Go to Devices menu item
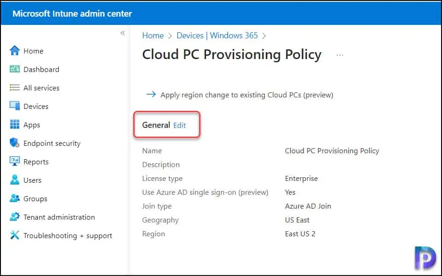Screen dimensions: 442x276 pos(36,107)
